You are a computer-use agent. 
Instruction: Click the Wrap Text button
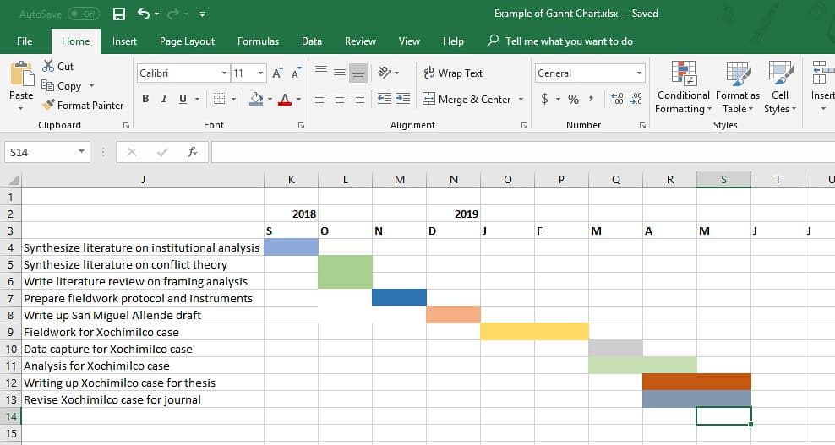(453, 73)
